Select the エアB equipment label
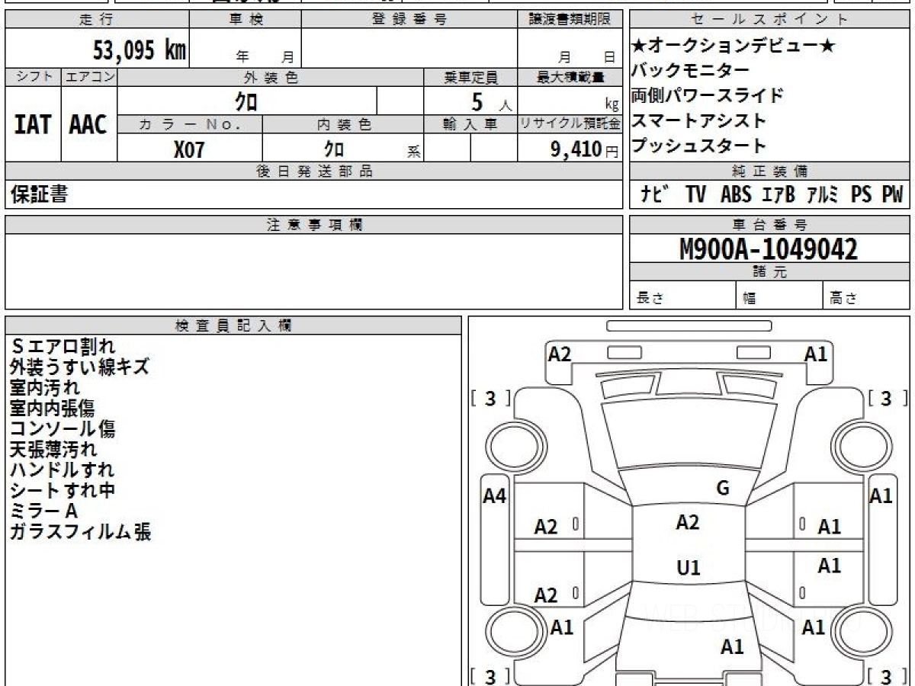Image resolution: width=915 pixels, height=686 pixels. coord(779,194)
